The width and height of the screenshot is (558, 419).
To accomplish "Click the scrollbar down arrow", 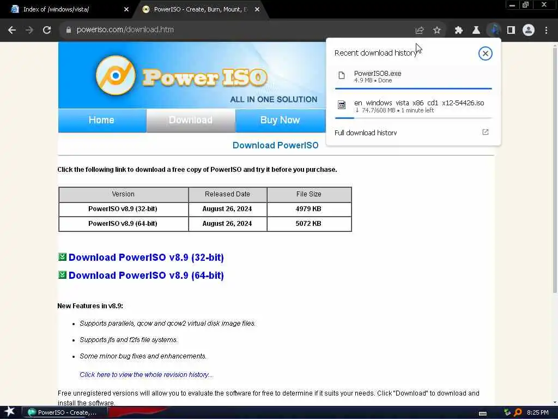I will [555, 403].
